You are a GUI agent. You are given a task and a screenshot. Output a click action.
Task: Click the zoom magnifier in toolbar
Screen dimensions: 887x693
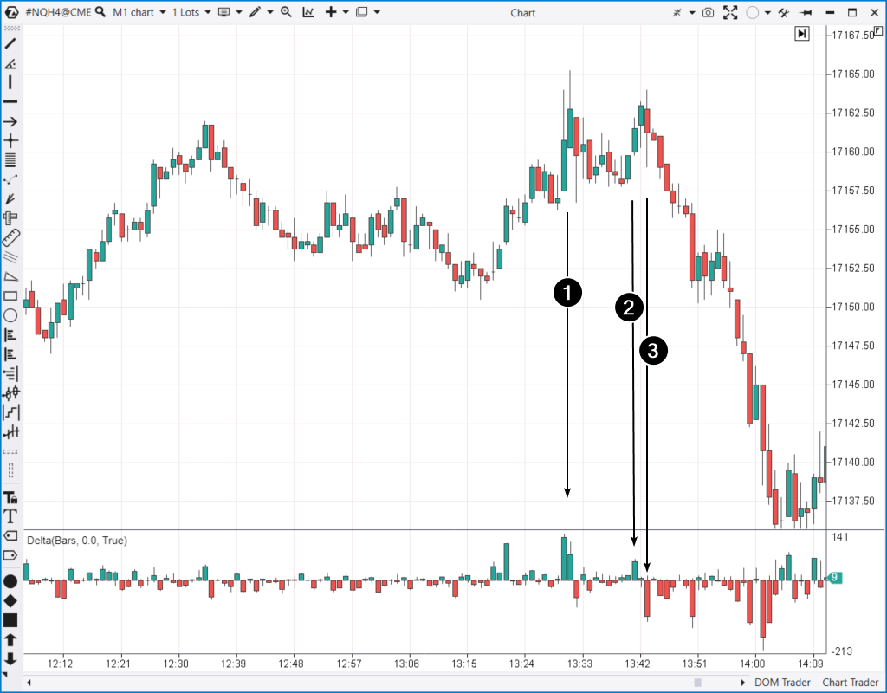click(286, 12)
